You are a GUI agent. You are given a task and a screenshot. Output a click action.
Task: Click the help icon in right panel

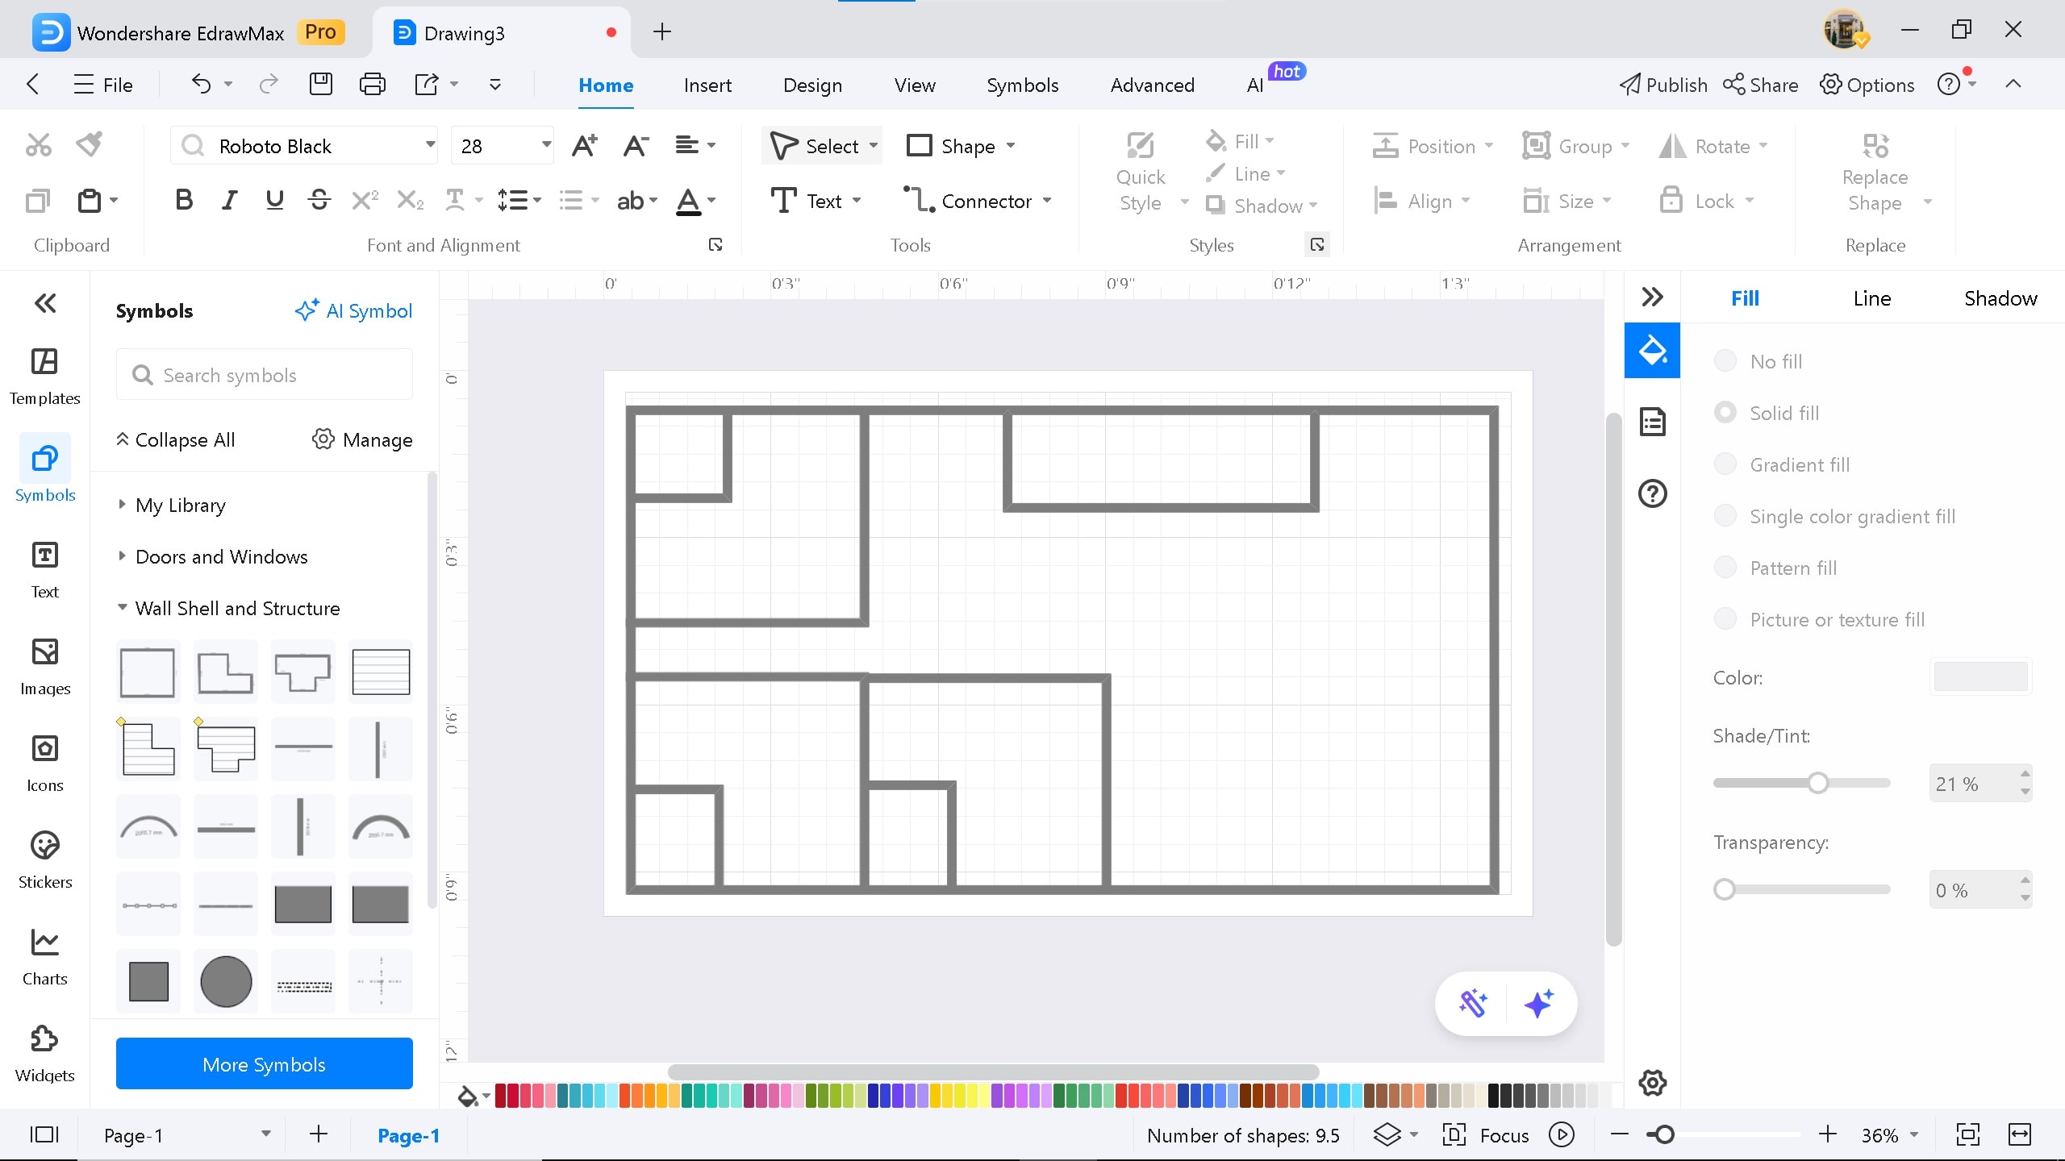1652,493
